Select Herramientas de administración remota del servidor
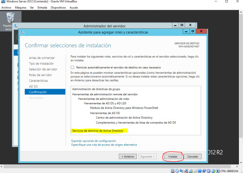The image size is (243, 173). click(105, 94)
